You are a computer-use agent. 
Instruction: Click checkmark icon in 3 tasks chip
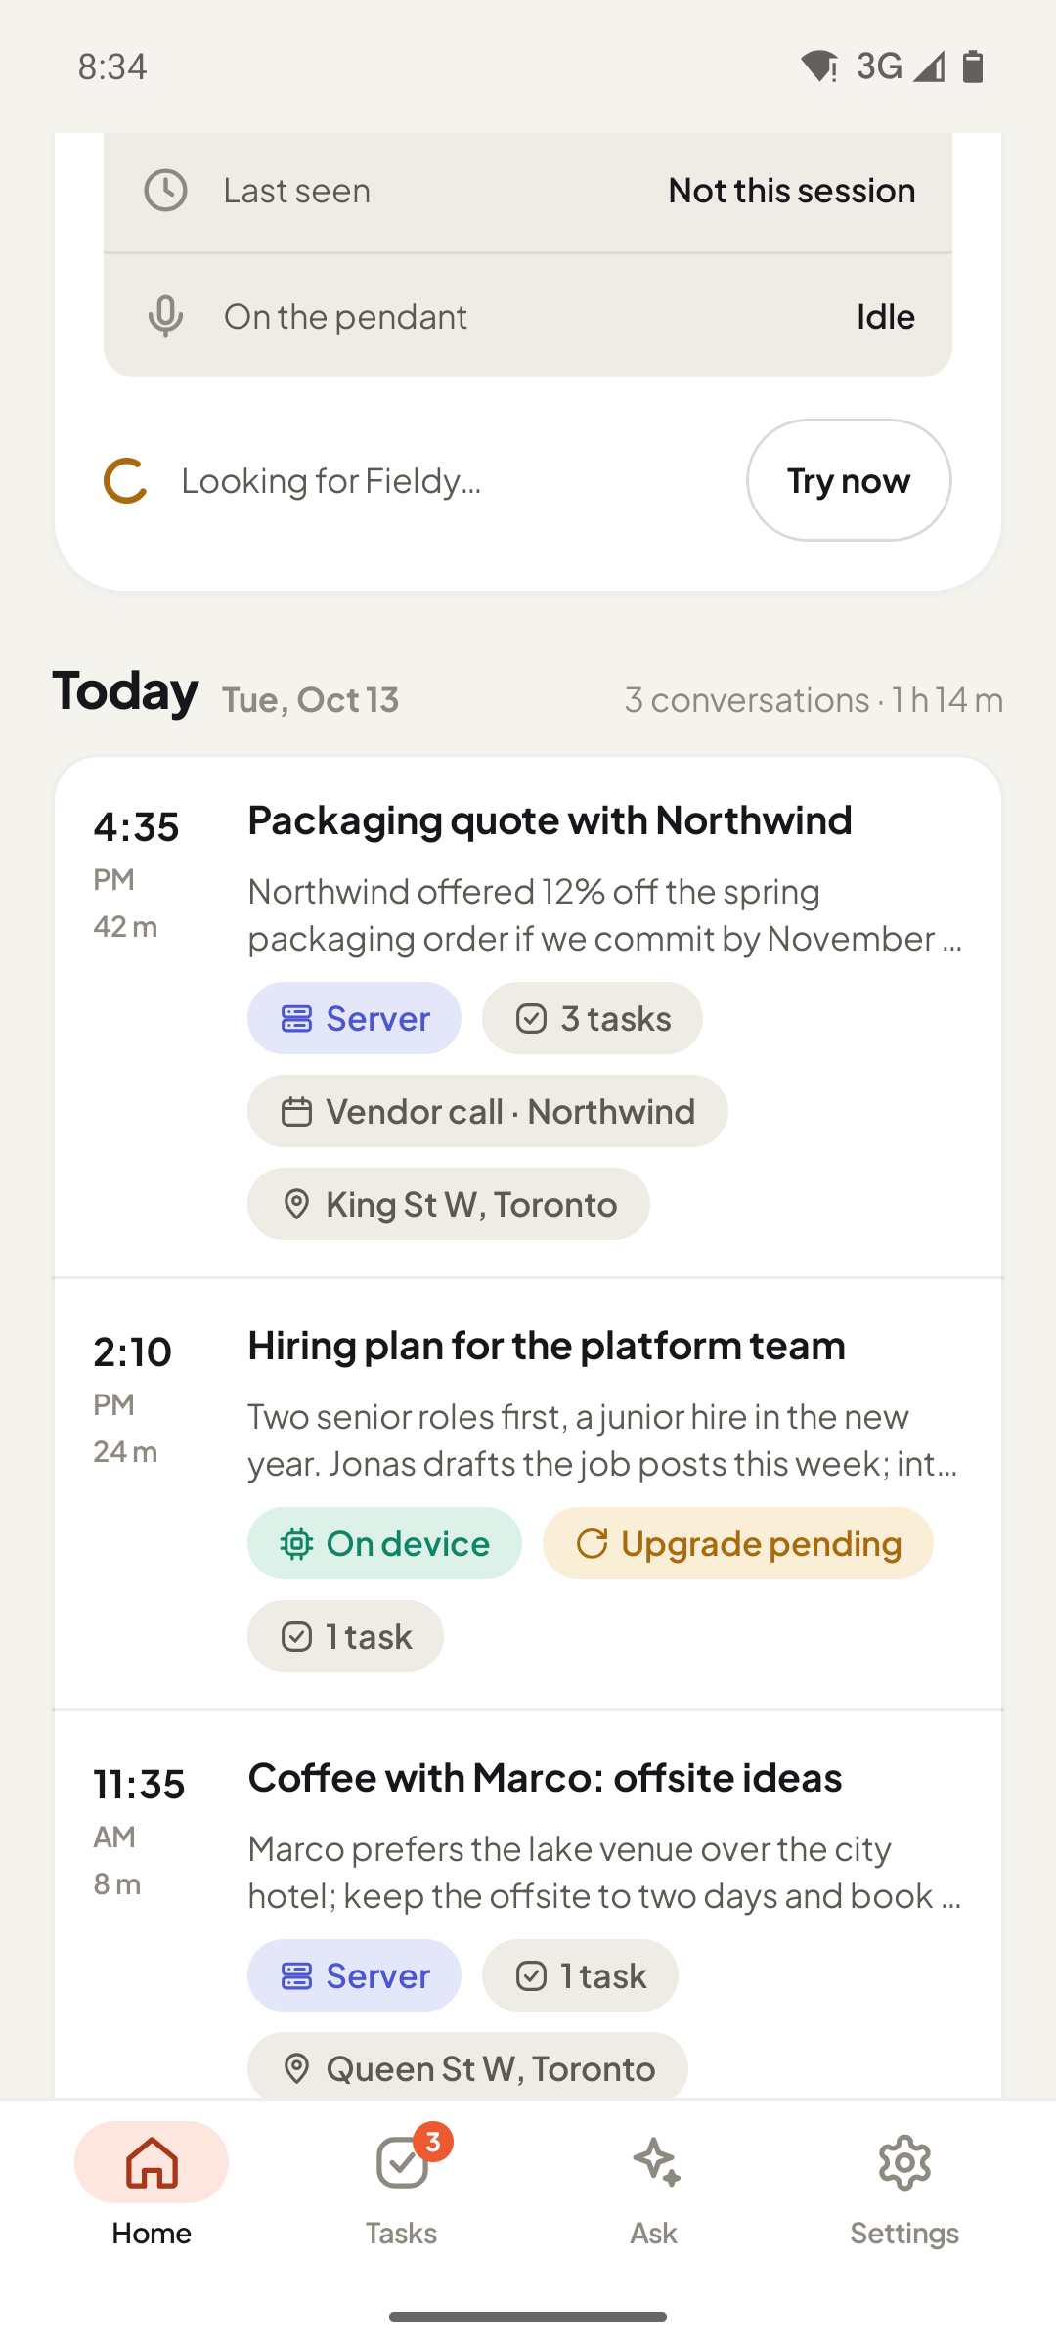pos(531,1019)
